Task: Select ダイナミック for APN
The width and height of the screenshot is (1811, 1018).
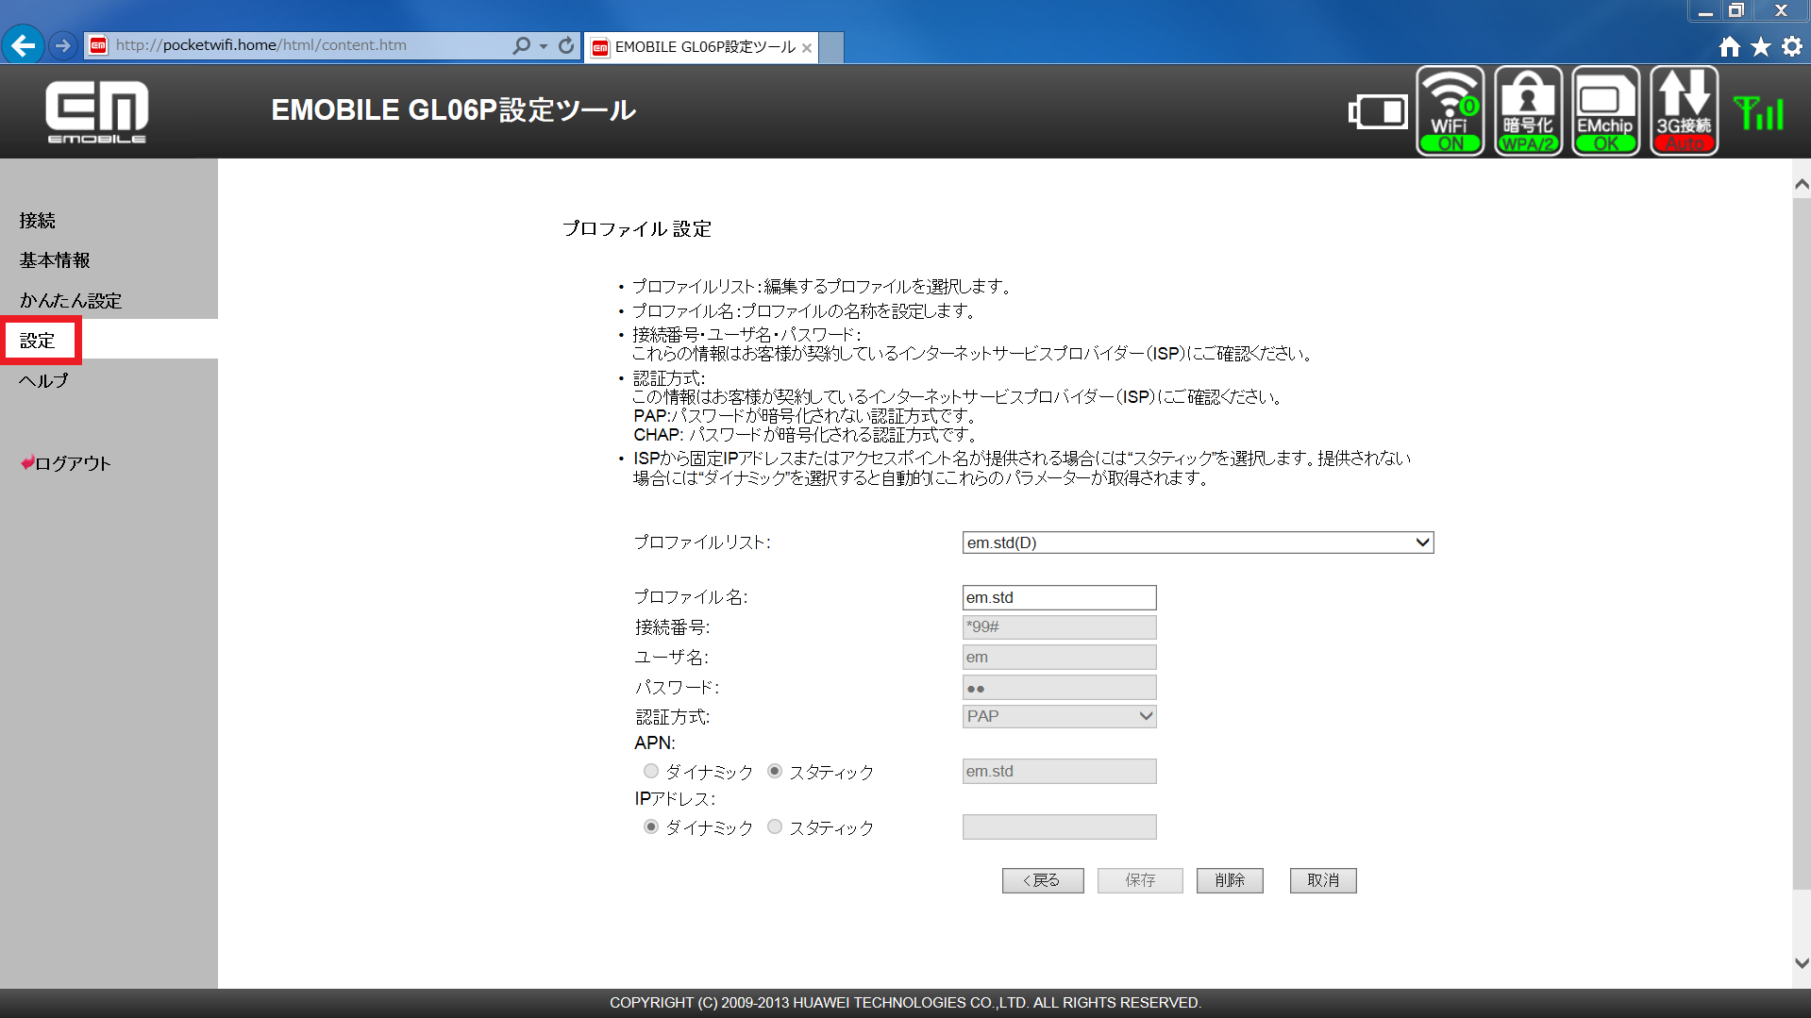Action: coord(650,771)
